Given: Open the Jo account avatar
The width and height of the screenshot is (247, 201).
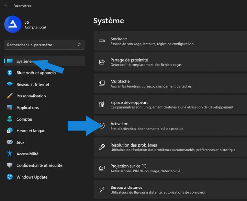Looking at the screenshot, I should pyautogui.click(x=13, y=24).
